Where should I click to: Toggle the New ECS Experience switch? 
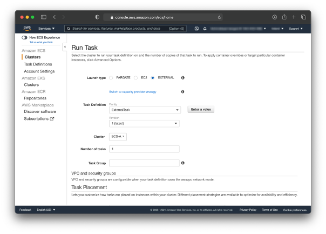pyautogui.click(x=24, y=37)
